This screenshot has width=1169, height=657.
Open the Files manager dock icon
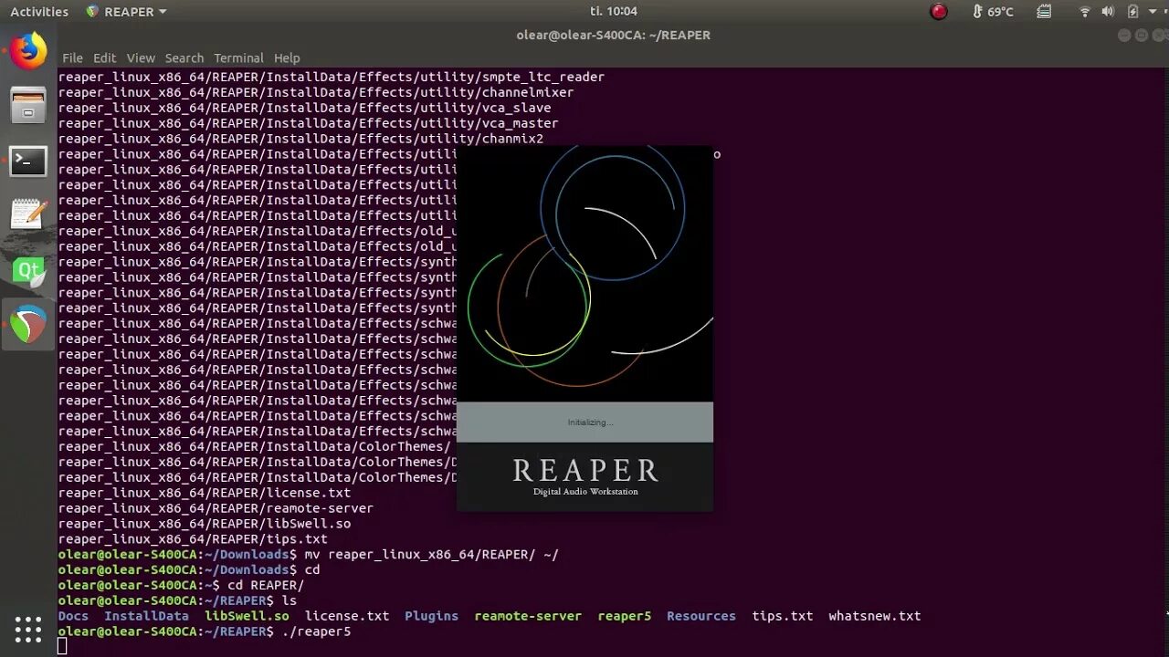click(28, 105)
